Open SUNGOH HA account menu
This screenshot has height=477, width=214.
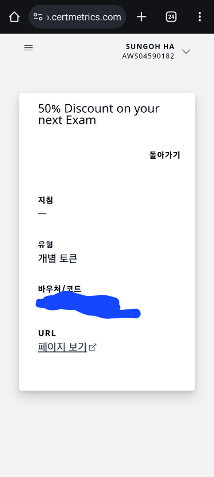150,47
